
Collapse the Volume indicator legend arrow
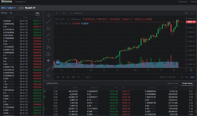(57, 23)
